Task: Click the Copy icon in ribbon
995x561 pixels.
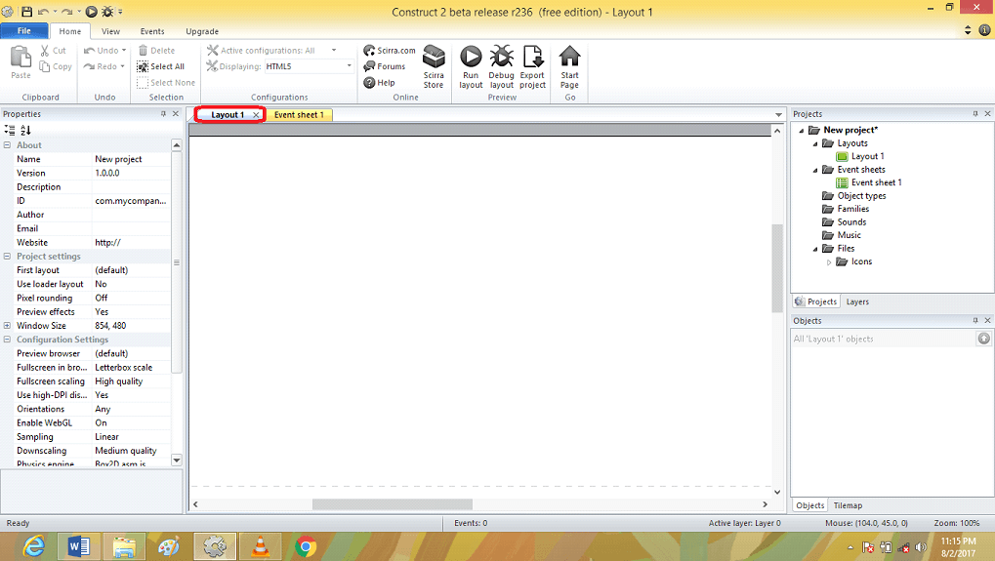Action: pyautogui.click(x=44, y=66)
